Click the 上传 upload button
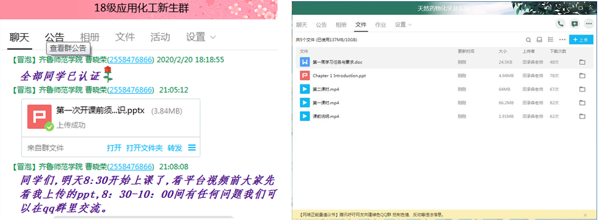This screenshot has height=222, width=599. click(580, 39)
